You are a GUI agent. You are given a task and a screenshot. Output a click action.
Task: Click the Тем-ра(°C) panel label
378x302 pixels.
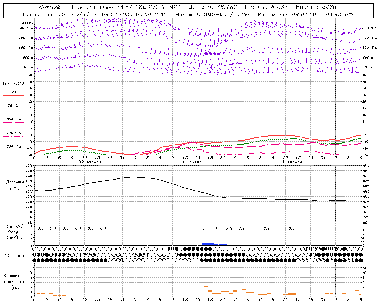pyautogui.click(x=14, y=83)
